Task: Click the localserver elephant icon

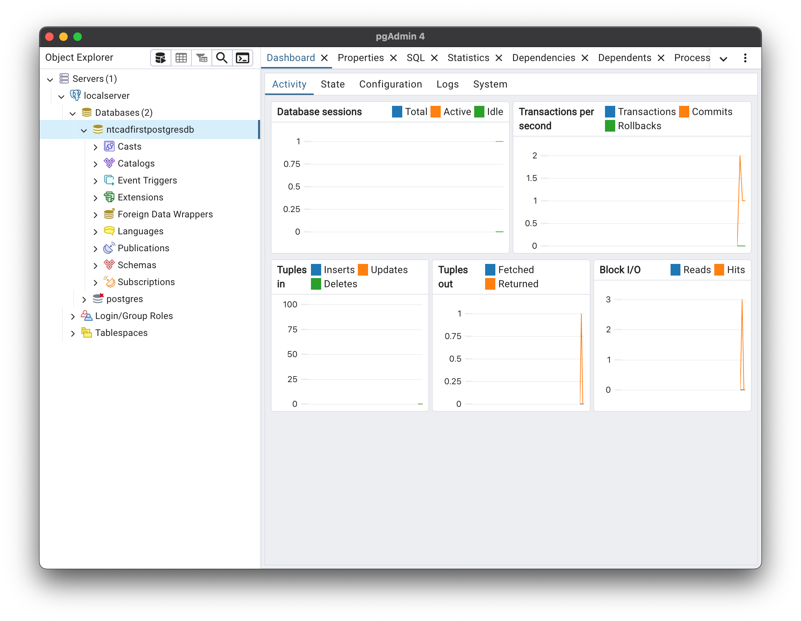Action: [75, 95]
